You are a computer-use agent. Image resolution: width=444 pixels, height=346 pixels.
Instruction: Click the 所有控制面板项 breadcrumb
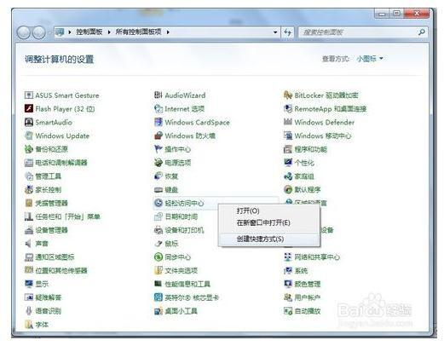tap(138, 32)
